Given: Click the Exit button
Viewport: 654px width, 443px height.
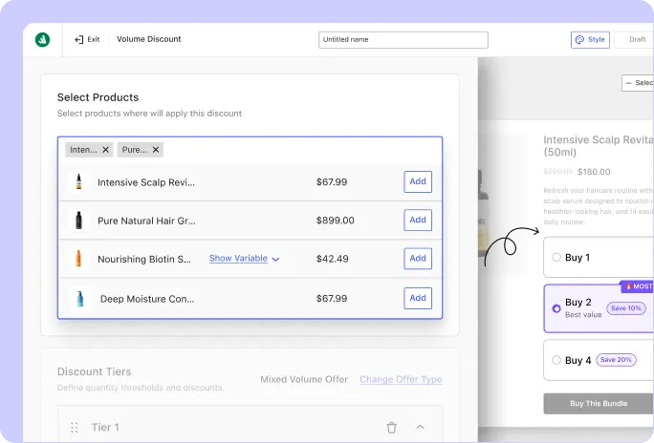Looking at the screenshot, I should click(x=87, y=39).
